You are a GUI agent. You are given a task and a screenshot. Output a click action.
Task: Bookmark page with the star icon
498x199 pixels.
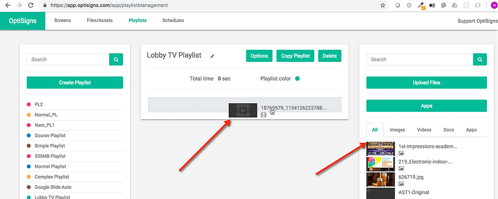pyautogui.click(x=383, y=5)
